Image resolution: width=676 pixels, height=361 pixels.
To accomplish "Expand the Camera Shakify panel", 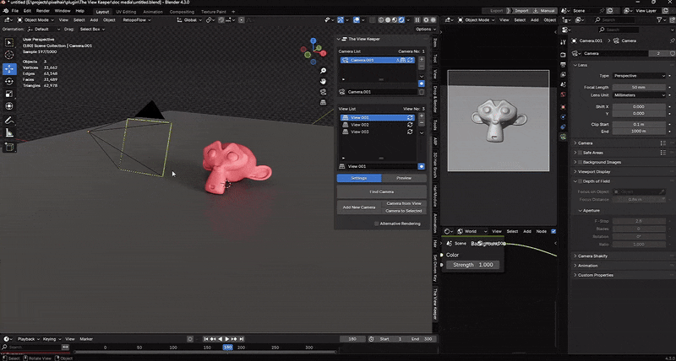I will 592,256.
